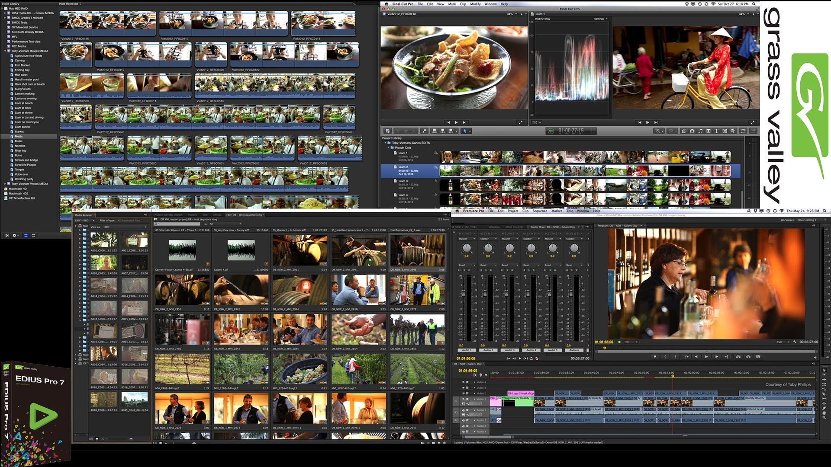Image resolution: width=831 pixels, height=467 pixels.
Task: Open the Read automation dropdown for mixer Audio 1
Action: [466, 265]
